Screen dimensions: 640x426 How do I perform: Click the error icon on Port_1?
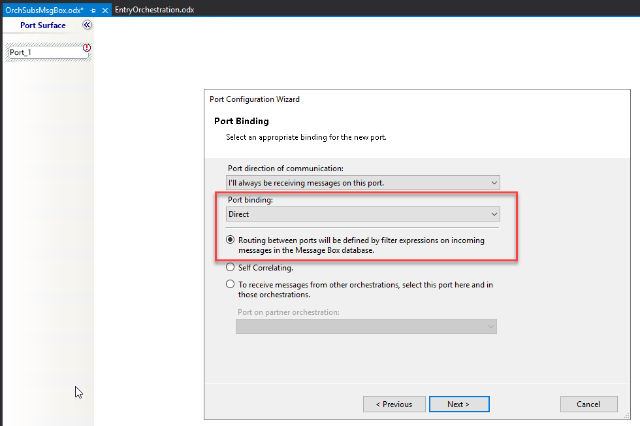87,48
